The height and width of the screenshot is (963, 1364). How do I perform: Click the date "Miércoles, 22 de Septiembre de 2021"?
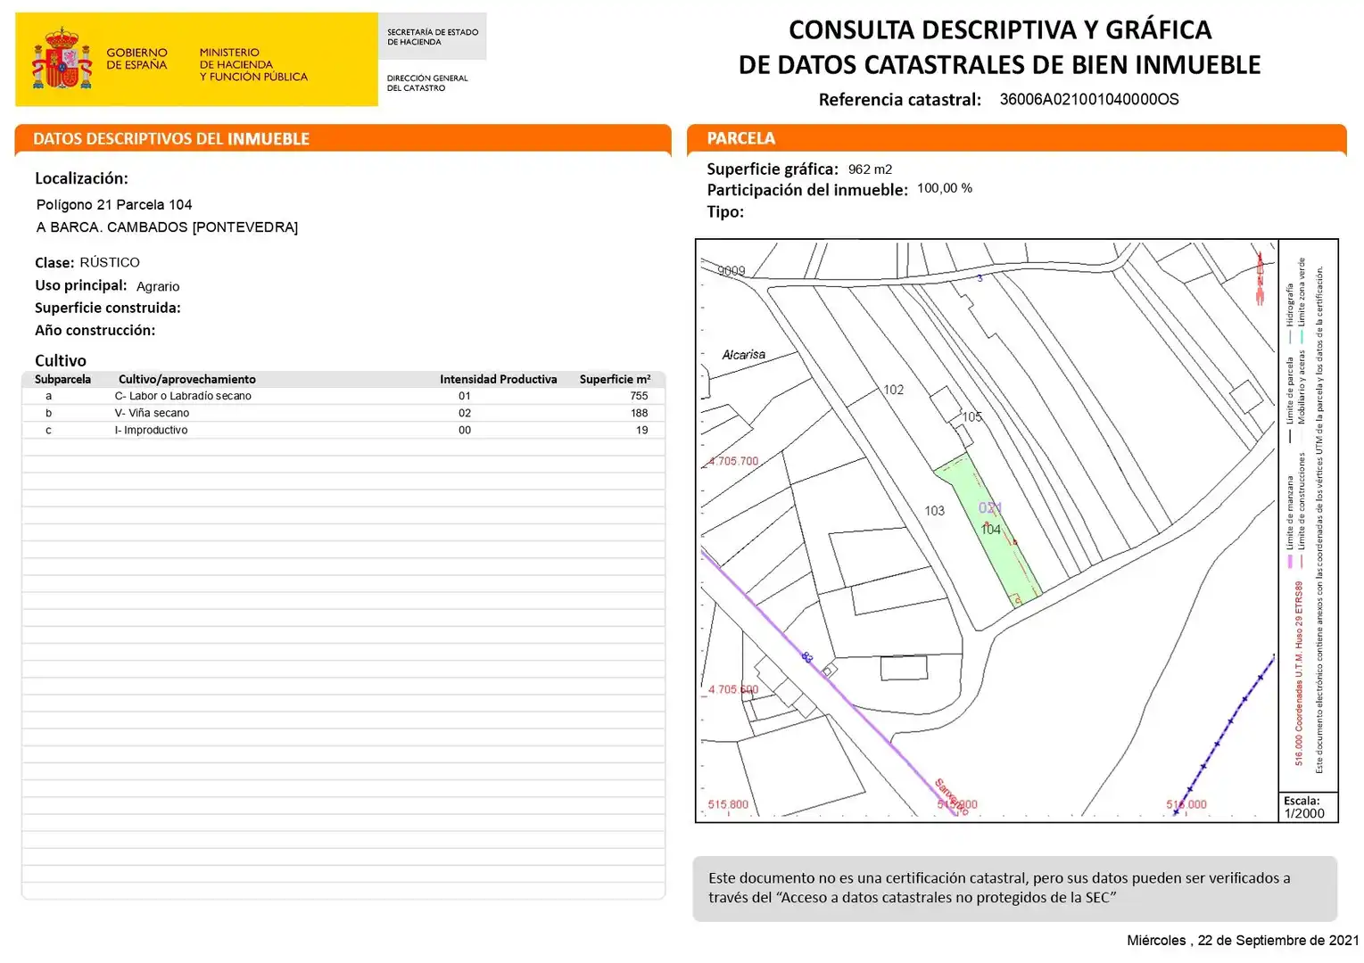click(1243, 941)
